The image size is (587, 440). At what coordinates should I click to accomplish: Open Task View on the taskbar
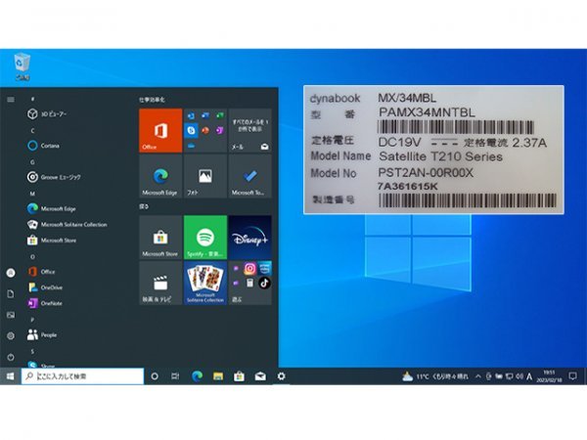(175, 376)
